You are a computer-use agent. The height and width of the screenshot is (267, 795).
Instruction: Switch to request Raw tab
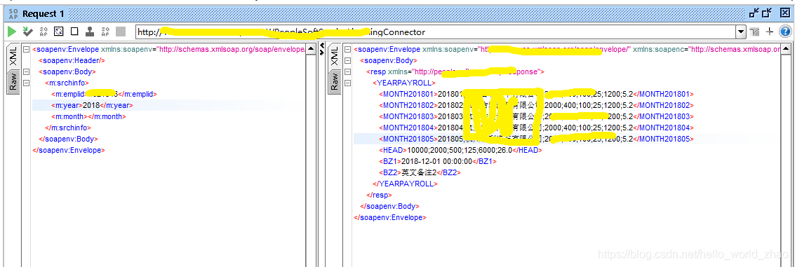click(13, 82)
